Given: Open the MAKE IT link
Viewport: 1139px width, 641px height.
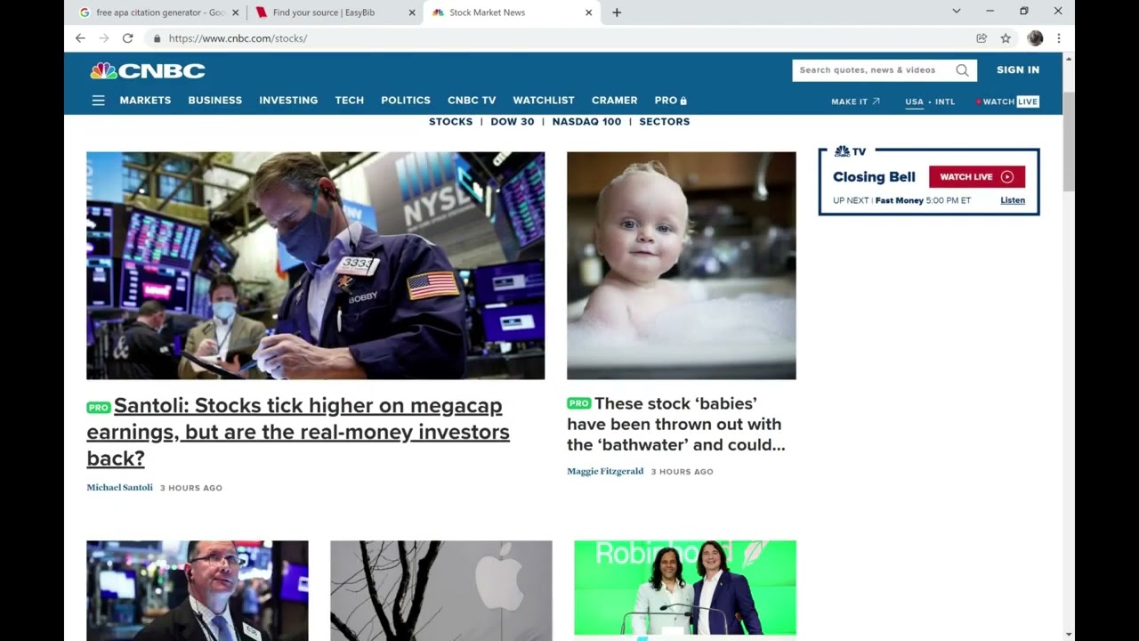Looking at the screenshot, I should [x=855, y=101].
